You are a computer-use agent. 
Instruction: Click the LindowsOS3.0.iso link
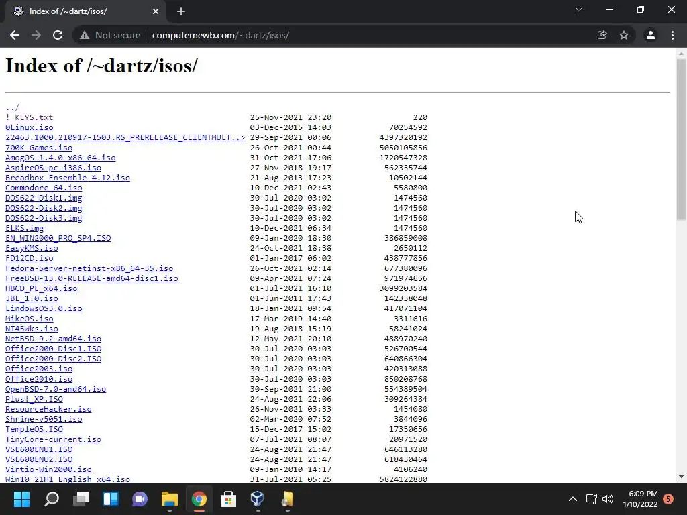(x=44, y=308)
